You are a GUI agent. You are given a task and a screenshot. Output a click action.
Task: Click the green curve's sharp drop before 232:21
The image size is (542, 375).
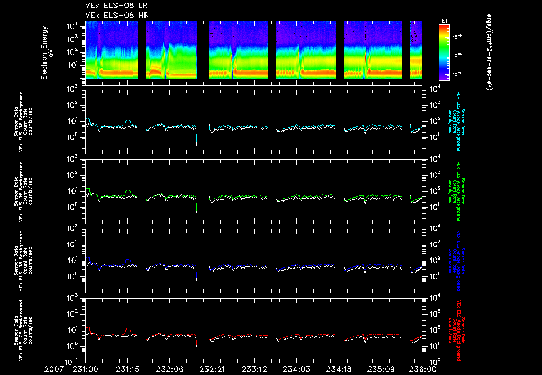[x=196, y=205]
